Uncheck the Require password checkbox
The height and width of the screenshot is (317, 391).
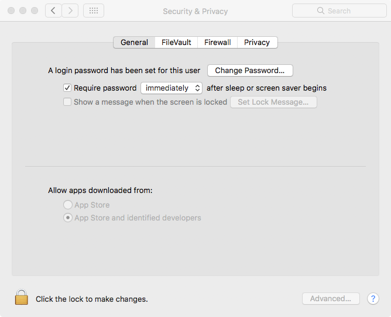pos(67,88)
